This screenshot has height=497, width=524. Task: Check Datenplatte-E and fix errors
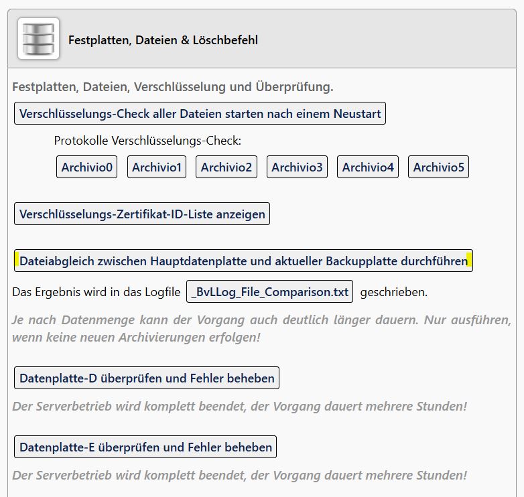coord(145,447)
